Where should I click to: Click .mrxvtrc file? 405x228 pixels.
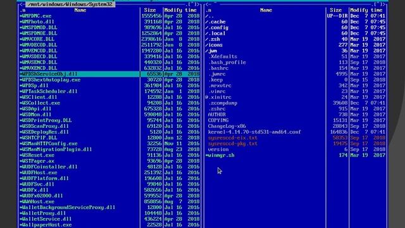[x=296, y=85]
